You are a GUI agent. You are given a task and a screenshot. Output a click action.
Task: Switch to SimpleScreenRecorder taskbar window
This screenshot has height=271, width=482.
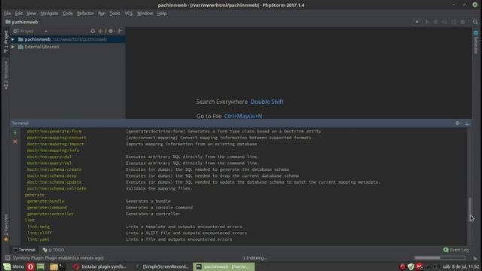(x=162, y=266)
